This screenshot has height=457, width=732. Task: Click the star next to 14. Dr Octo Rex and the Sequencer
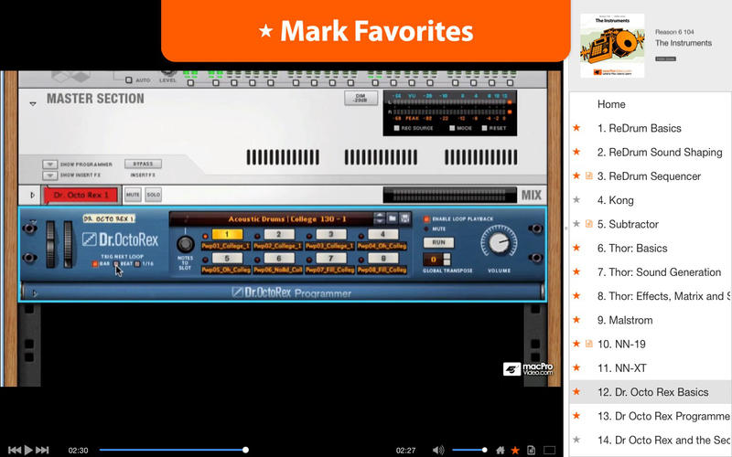tap(576, 440)
